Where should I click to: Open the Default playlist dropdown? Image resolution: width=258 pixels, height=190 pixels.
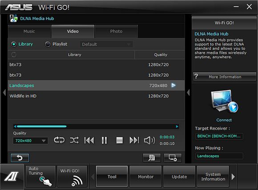106,44
